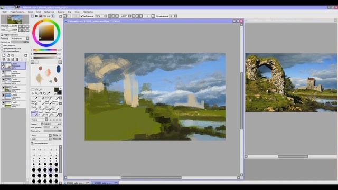The height and width of the screenshot is (190, 338).
Task: Toggle the paper texture effect checkbox
Action: [x=2, y=35]
